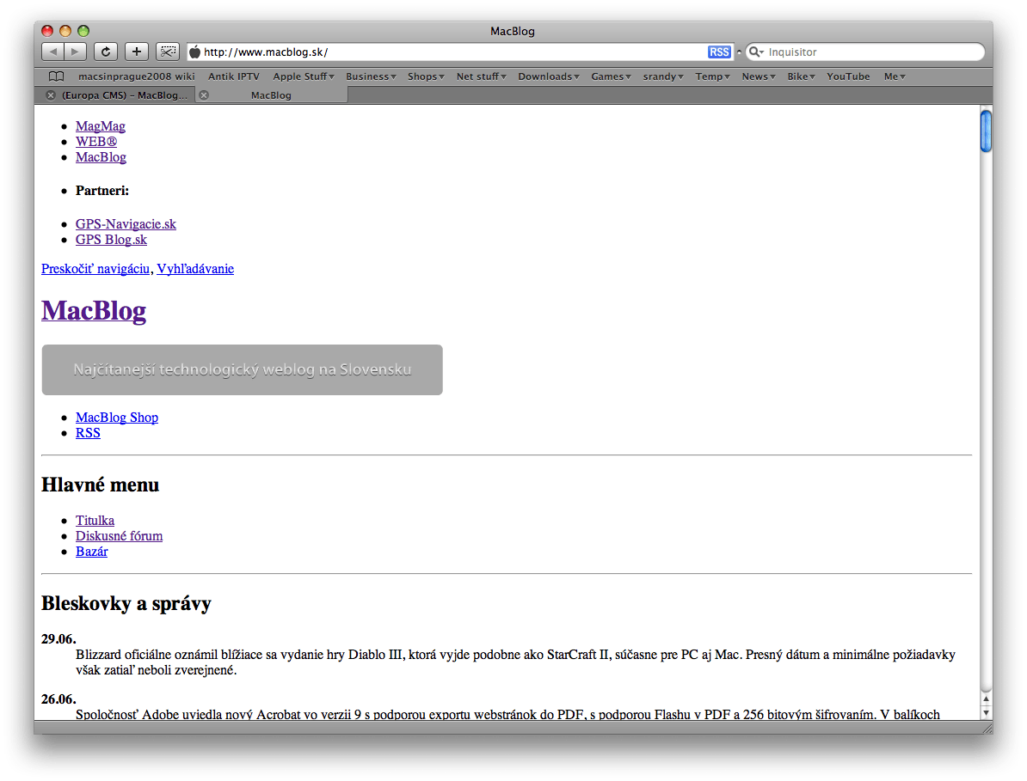This screenshot has height=781, width=1027.
Task: Click the blue RSS badge in address bar
Action: point(719,52)
